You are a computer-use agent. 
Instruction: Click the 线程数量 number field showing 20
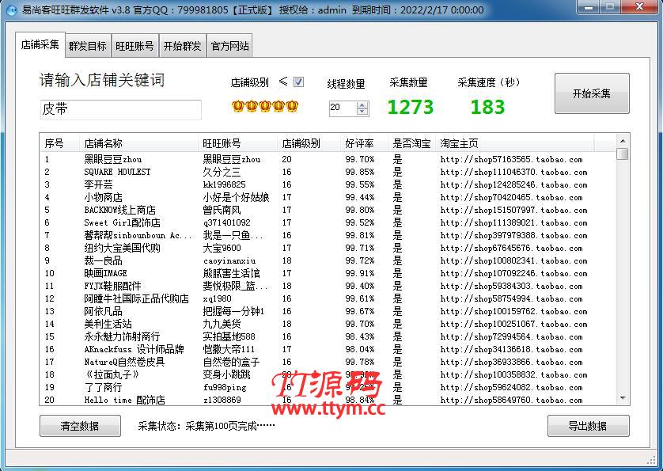343,108
